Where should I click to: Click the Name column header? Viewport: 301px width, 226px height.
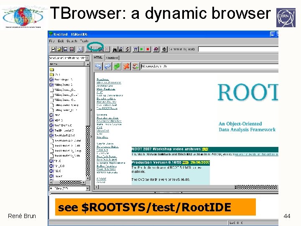[x=66, y=64]
